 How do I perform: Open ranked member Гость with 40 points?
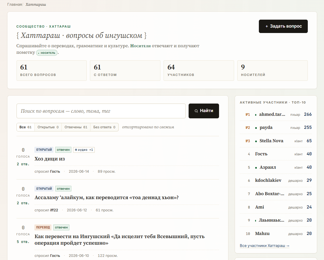coord(261,154)
